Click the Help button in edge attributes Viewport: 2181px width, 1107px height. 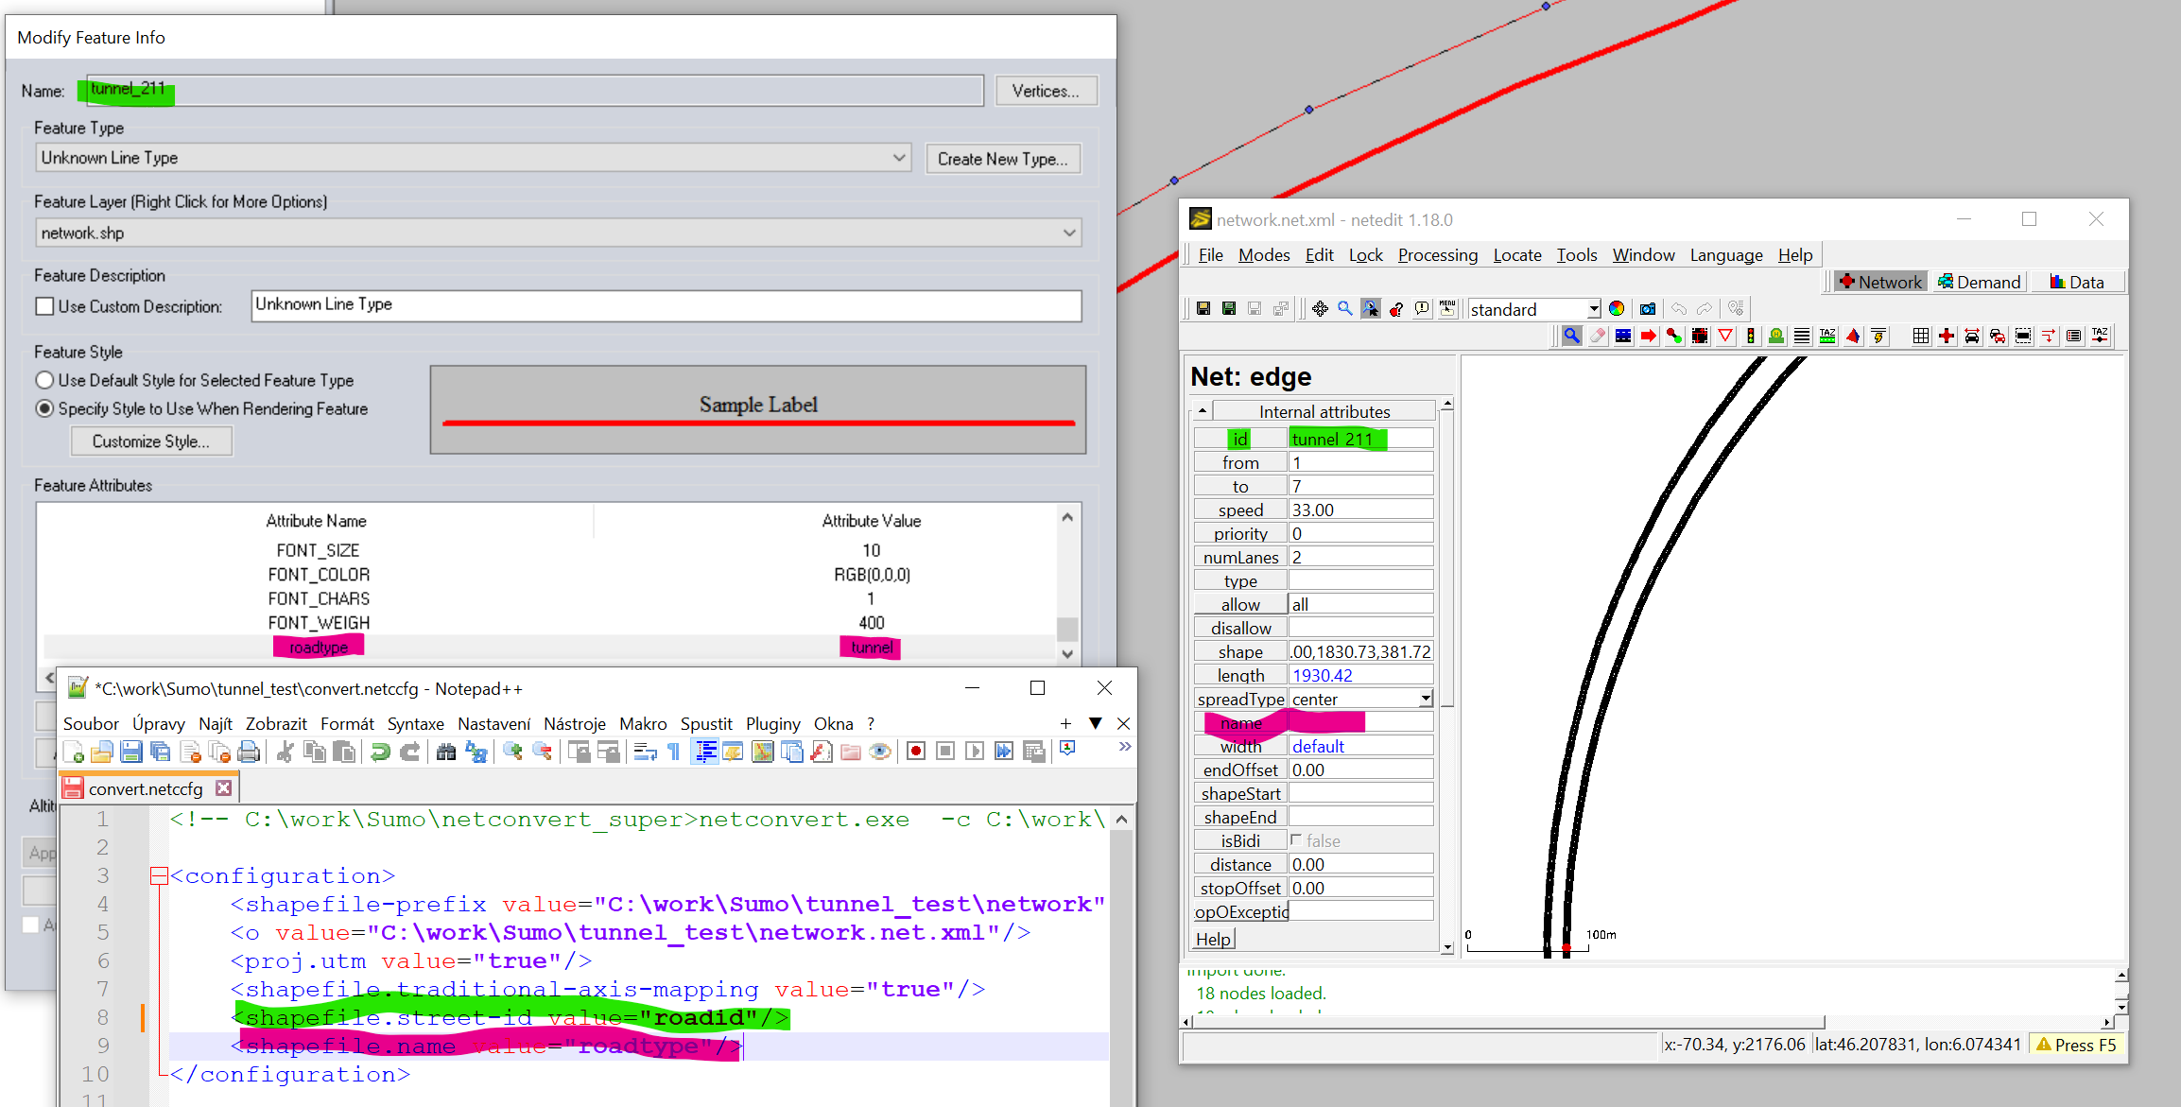click(1213, 939)
